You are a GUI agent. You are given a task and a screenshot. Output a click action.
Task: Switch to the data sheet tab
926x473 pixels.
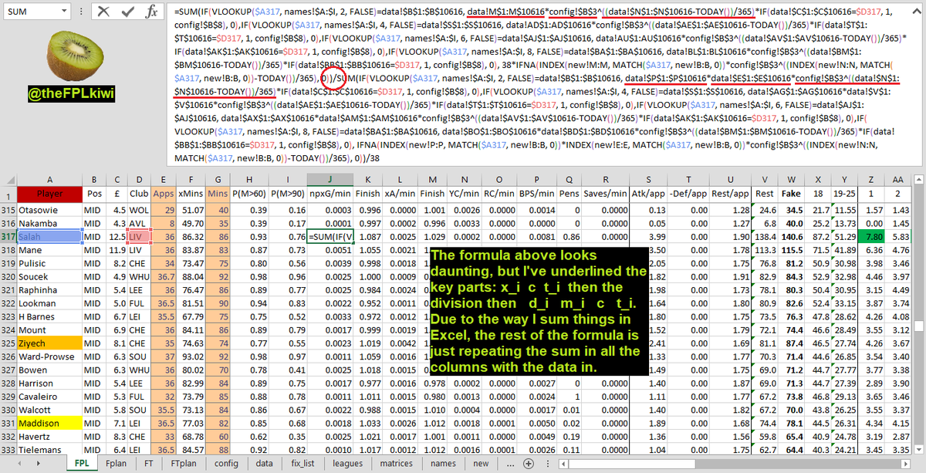[x=263, y=464]
